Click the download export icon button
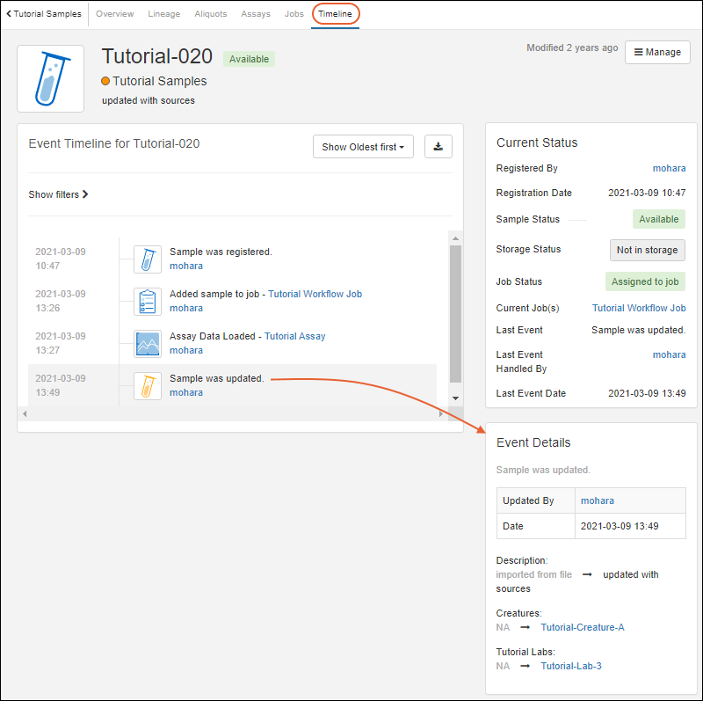 pyautogui.click(x=438, y=147)
